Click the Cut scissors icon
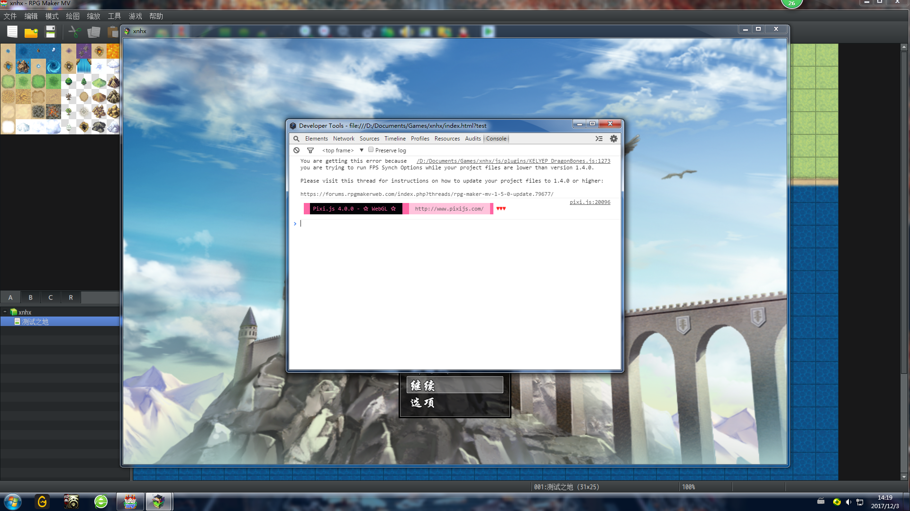 tap(74, 32)
